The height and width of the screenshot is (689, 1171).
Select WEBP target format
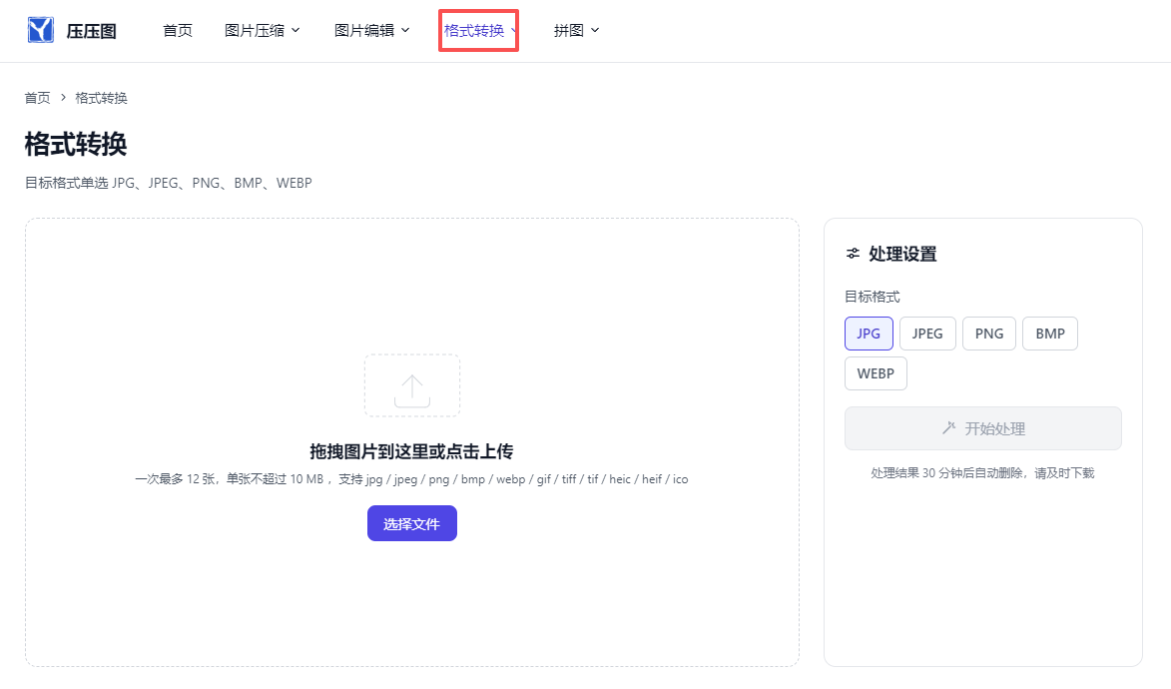pyautogui.click(x=877, y=373)
